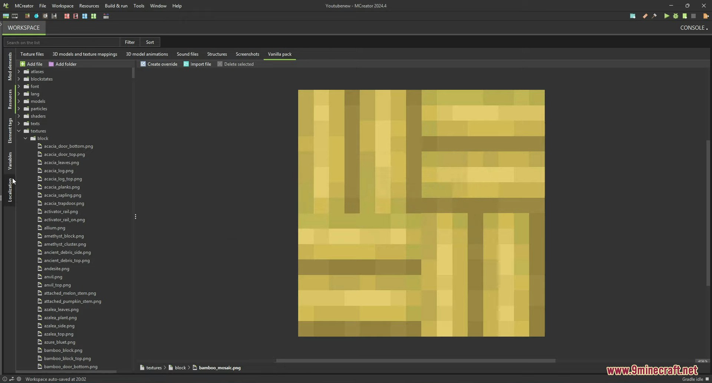Select anvil_top.png file
712x383 pixels.
coord(57,285)
